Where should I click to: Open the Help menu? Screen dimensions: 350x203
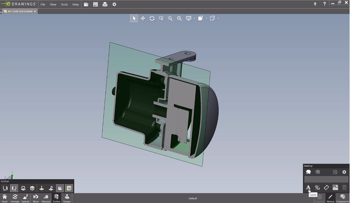click(x=75, y=4)
